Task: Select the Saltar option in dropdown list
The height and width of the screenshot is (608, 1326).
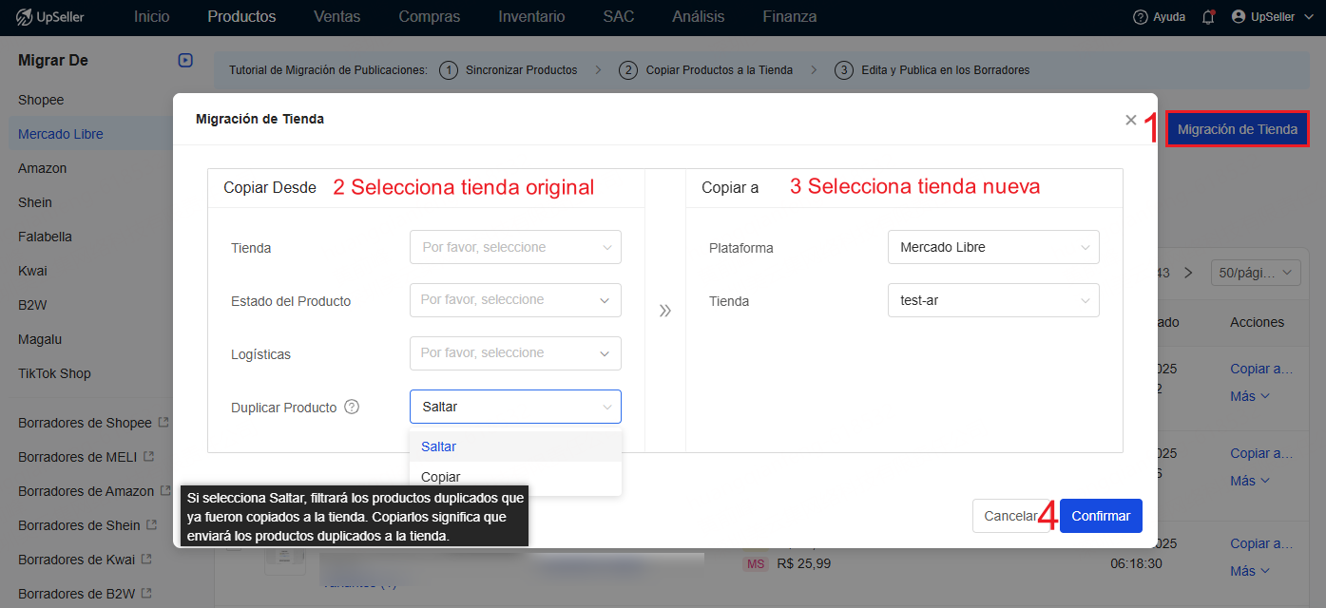Action: [439, 446]
